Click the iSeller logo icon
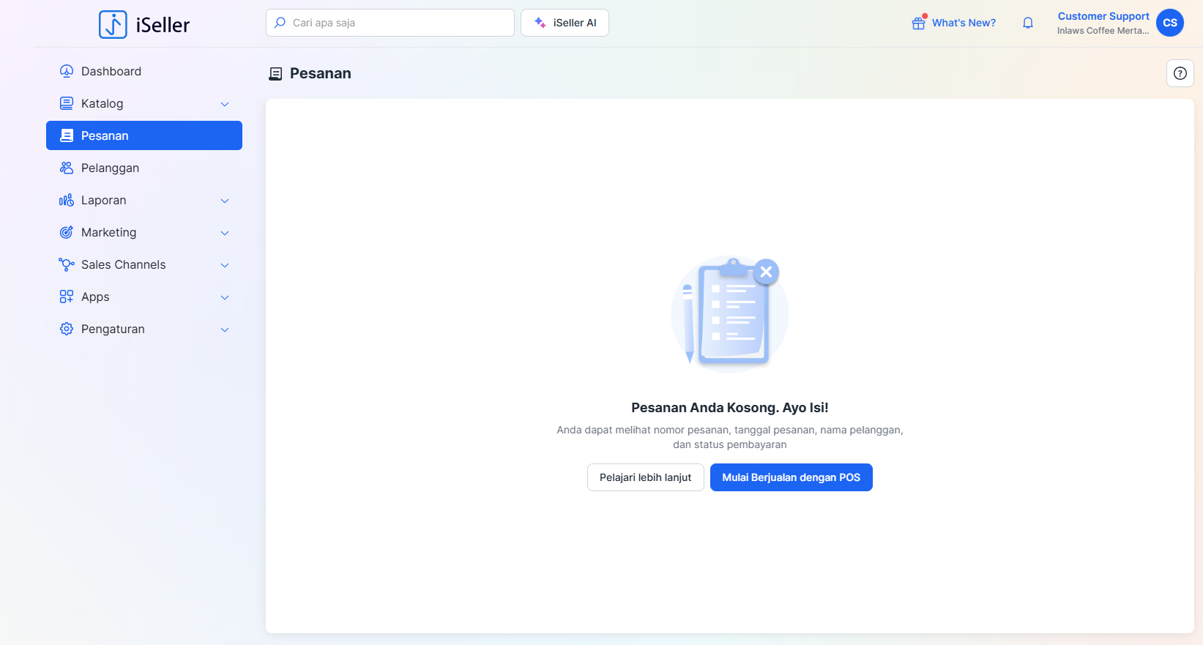Viewport: 1203px width, 645px height. [113, 24]
